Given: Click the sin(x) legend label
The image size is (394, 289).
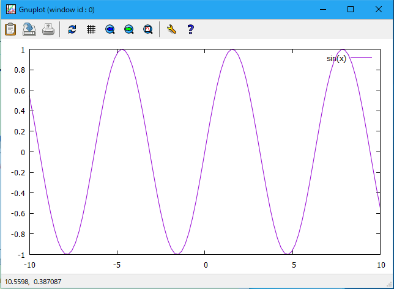Looking at the screenshot, I should (336, 59).
